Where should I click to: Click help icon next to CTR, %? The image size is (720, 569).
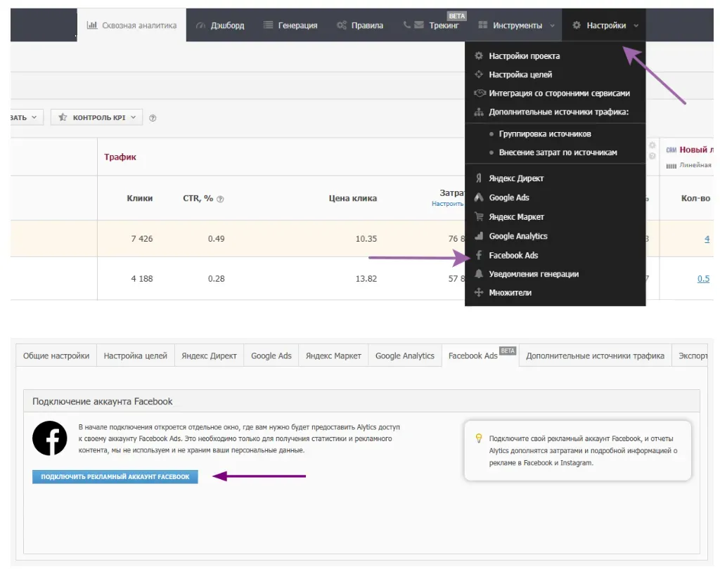220,199
